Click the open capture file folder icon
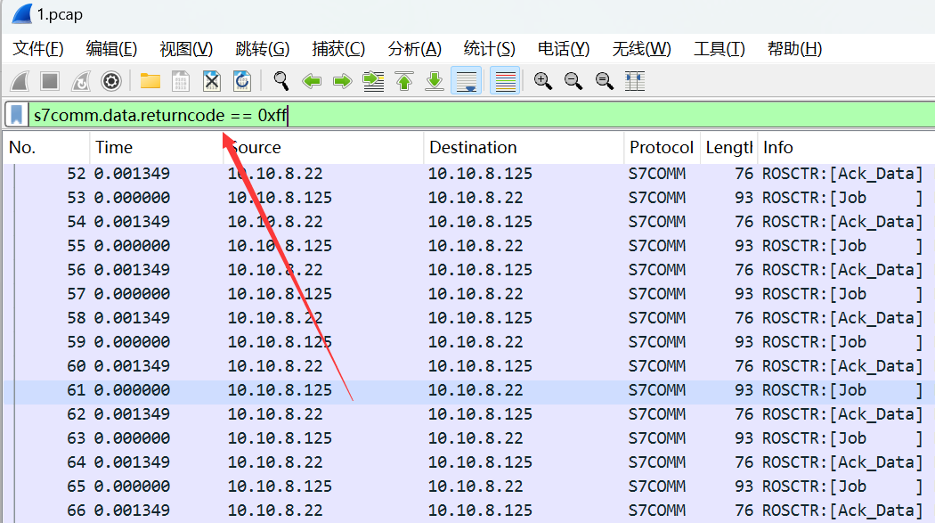 tap(150, 82)
